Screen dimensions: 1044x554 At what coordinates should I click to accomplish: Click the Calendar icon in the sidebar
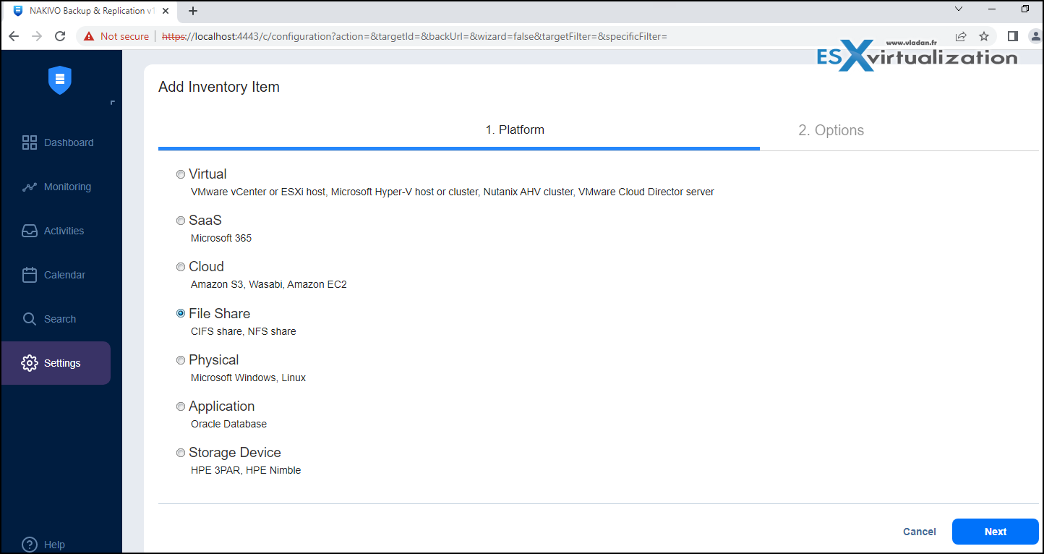(30, 275)
